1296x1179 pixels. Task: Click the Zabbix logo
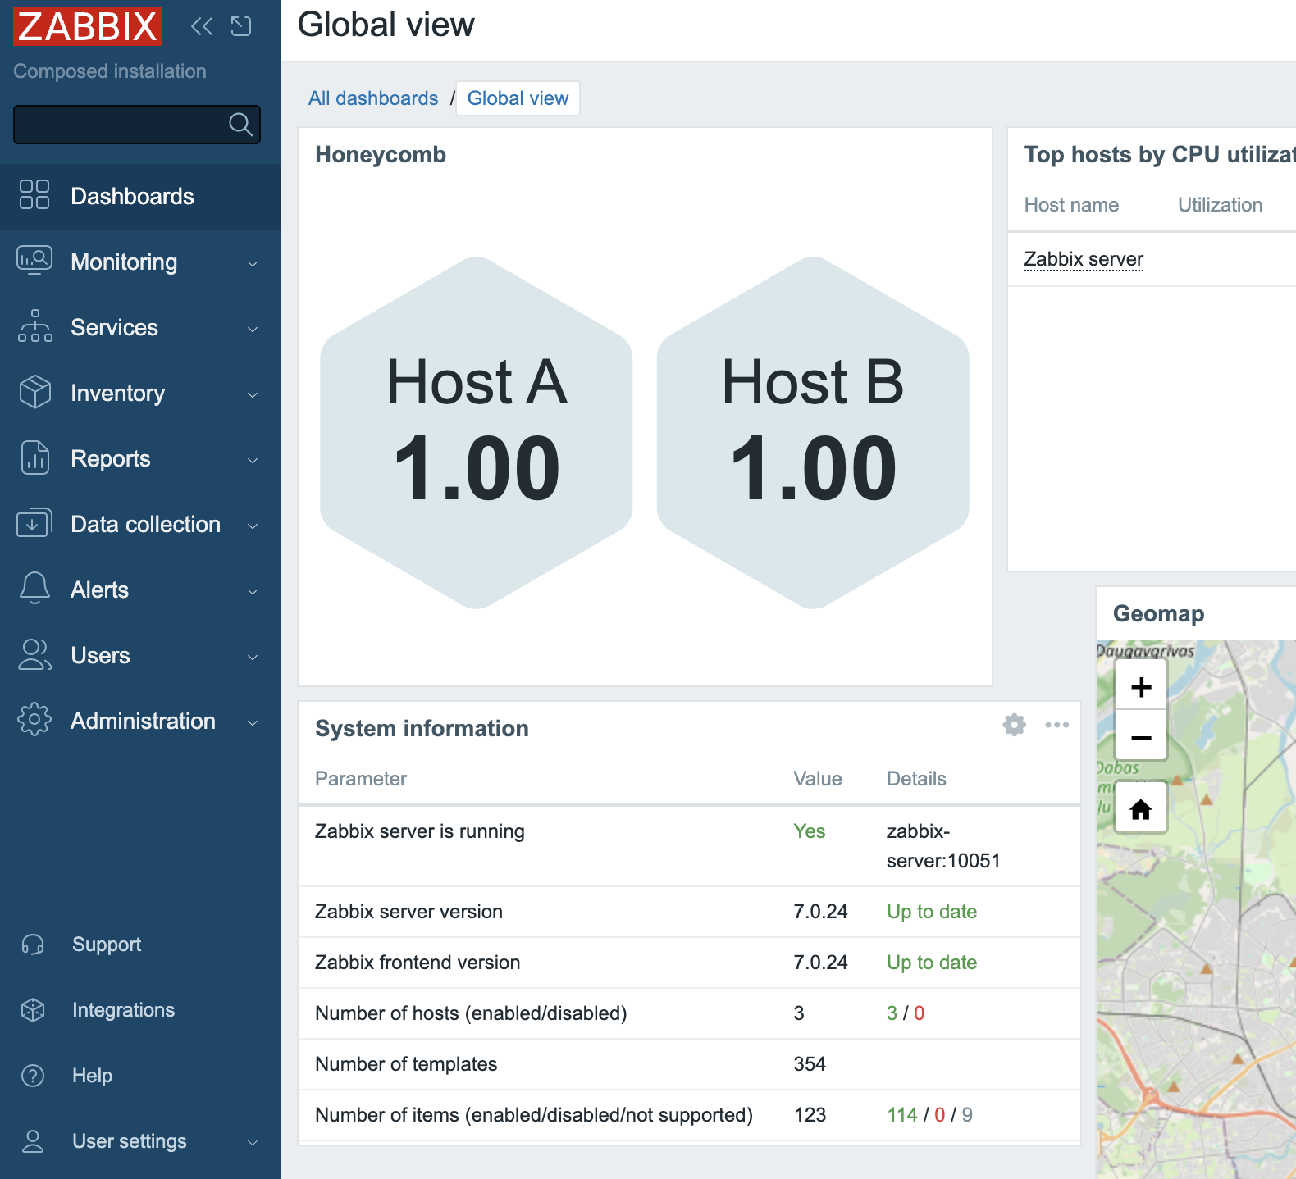(88, 26)
